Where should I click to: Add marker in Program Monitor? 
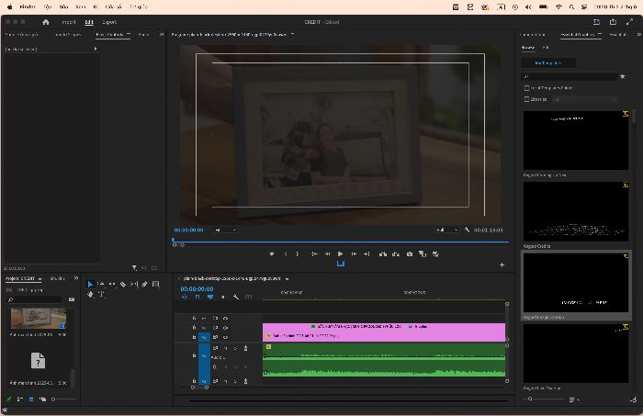pyautogui.click(x=272, y=254)
